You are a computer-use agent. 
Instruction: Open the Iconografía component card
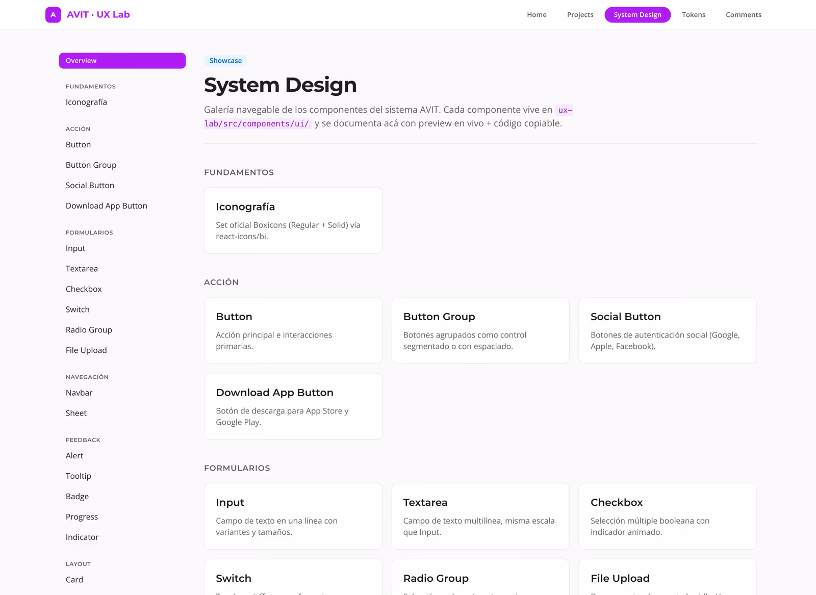[x=293, y=221]
